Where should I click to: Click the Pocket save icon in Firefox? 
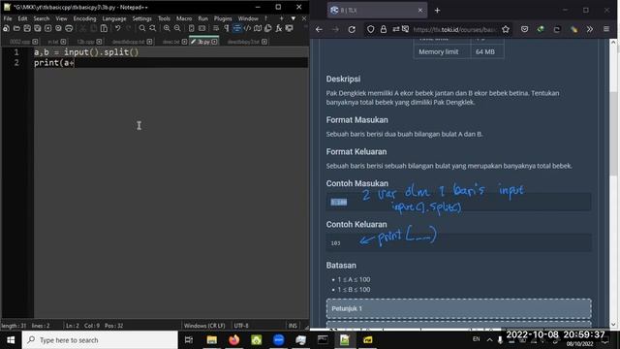(524, 29)
